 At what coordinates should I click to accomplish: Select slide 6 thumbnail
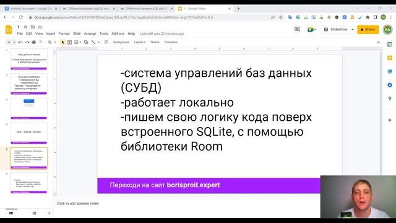pos(29,183)
